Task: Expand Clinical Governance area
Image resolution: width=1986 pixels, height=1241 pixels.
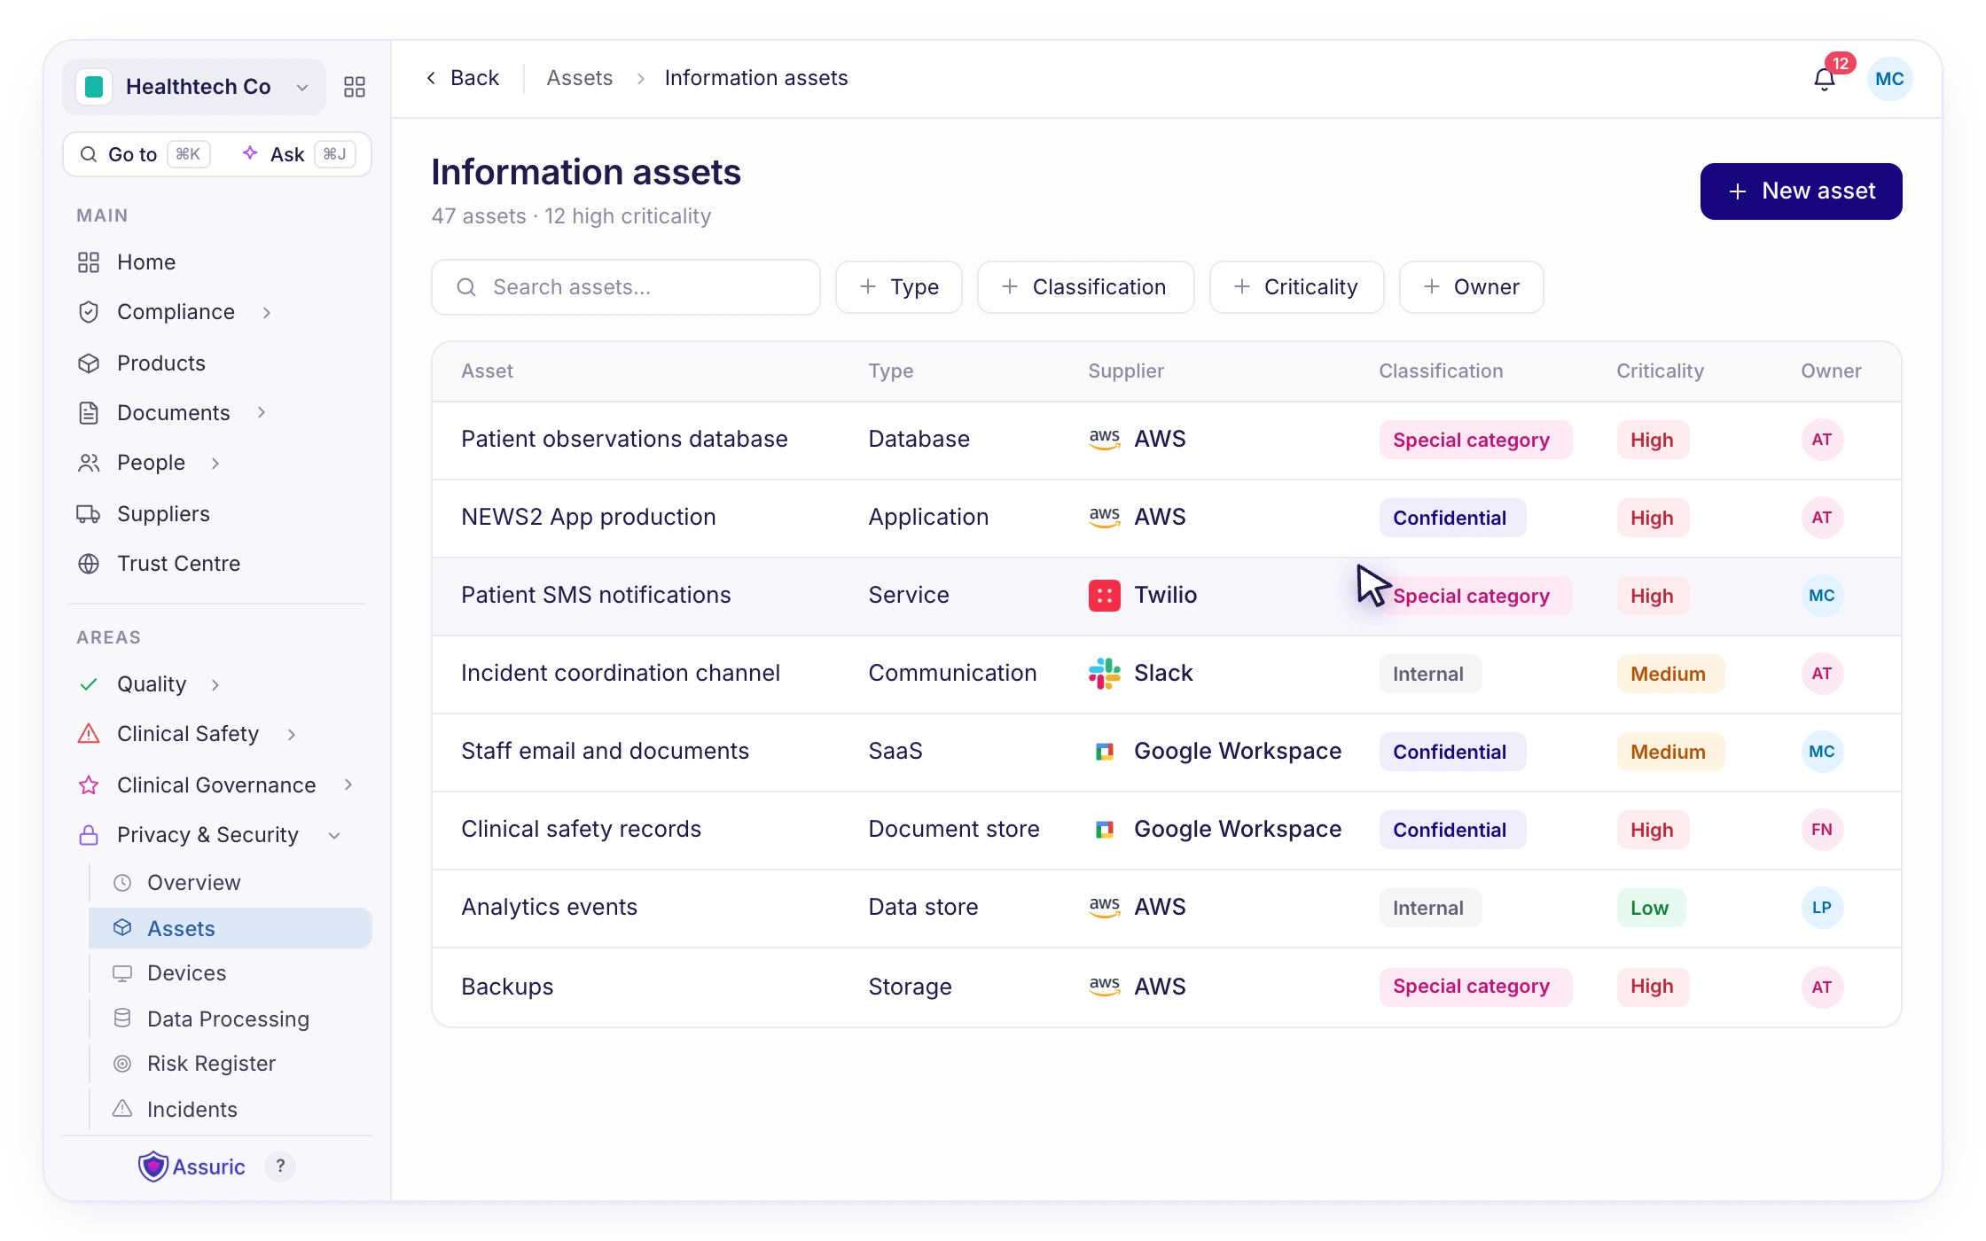Action: (x=348, y=784)
